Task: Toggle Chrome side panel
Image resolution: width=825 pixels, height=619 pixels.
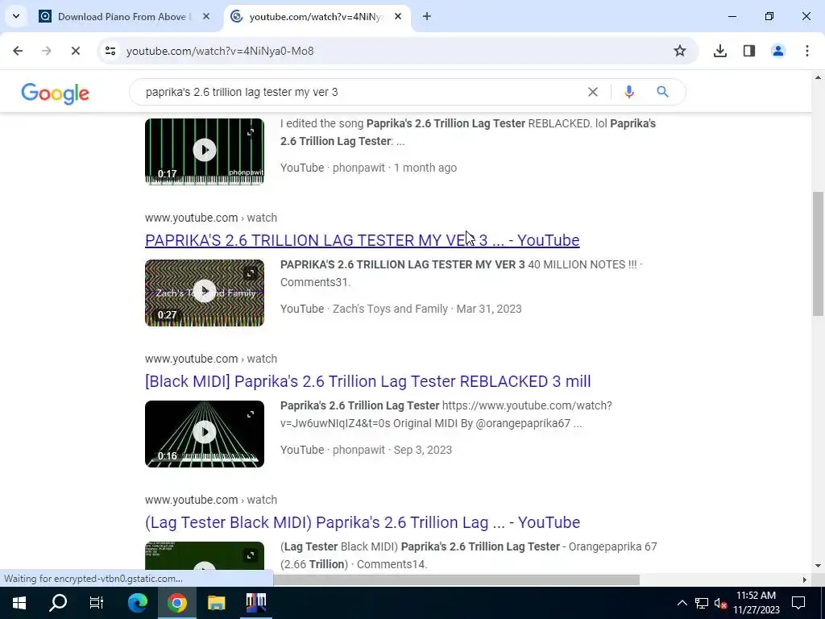Action: tap(748, 51)
